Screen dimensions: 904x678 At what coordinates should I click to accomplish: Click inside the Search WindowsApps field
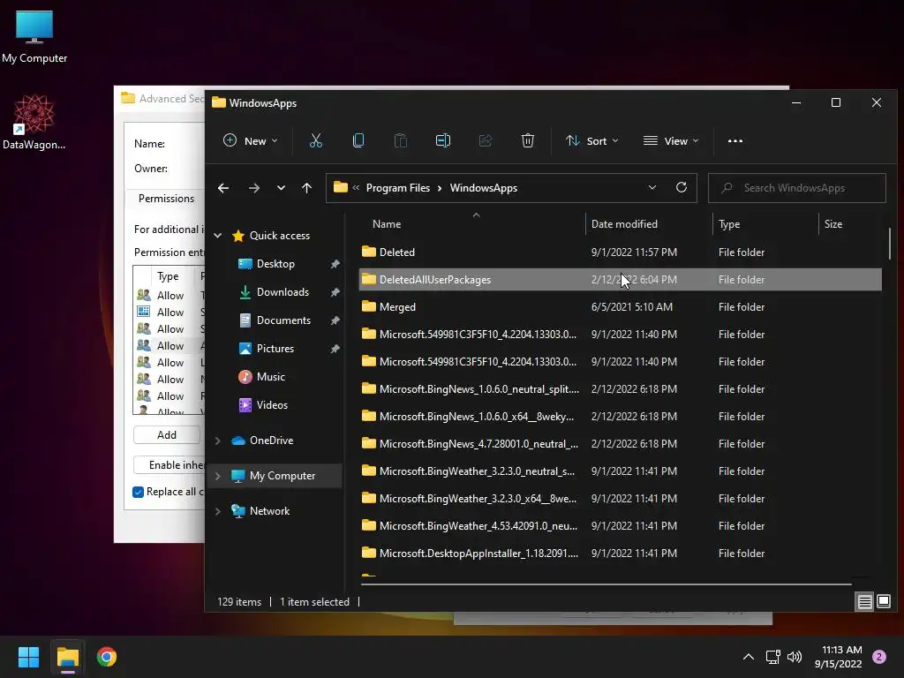click(797, 188)
